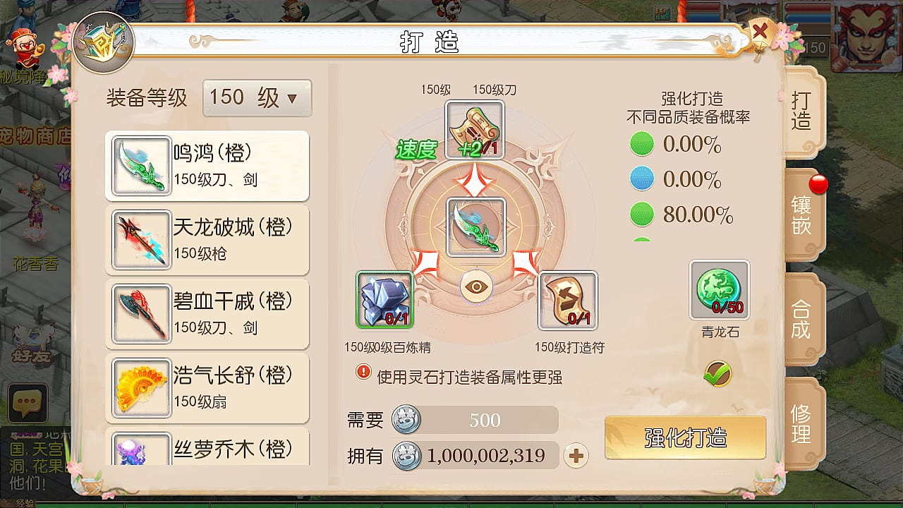Expand the 150级 equipment level dropdown
The height and width of the screenshot is (508, 903).
(x=257, y=97)
